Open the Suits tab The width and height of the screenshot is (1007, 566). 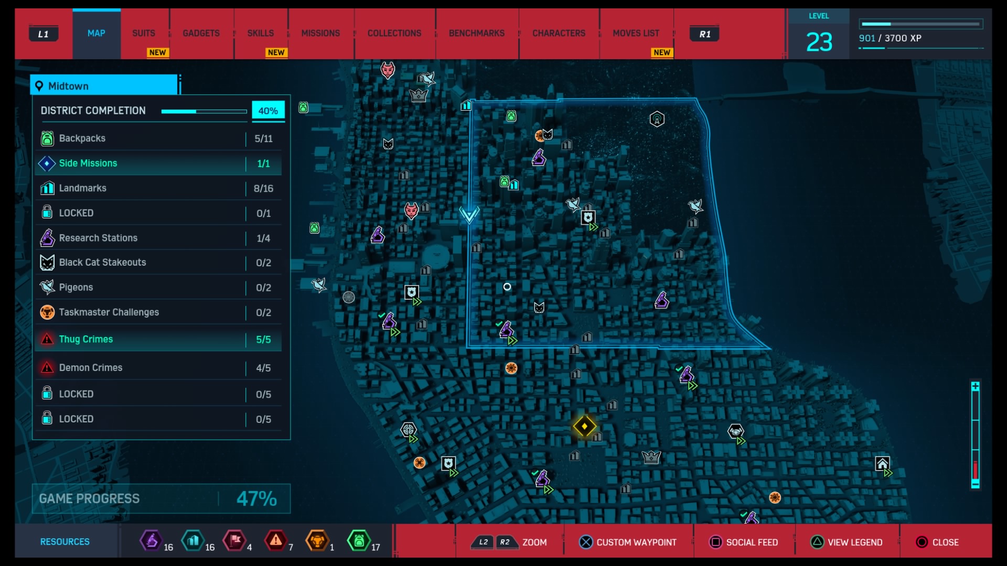[144, 34]
